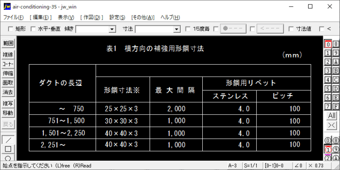
Task: Select layer E square button
Action: point(336,97)
